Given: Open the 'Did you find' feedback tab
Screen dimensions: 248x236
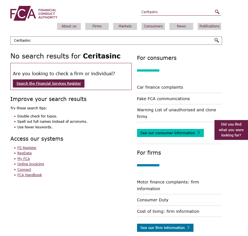Looking at the screenshot, I should click(231, 130).
